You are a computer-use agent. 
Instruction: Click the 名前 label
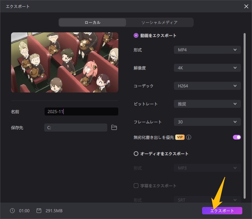pos(15,112)
